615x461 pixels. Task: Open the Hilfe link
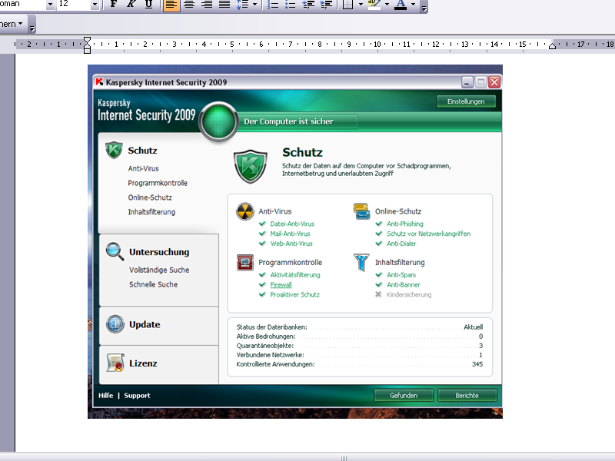[x=106, y=396]
